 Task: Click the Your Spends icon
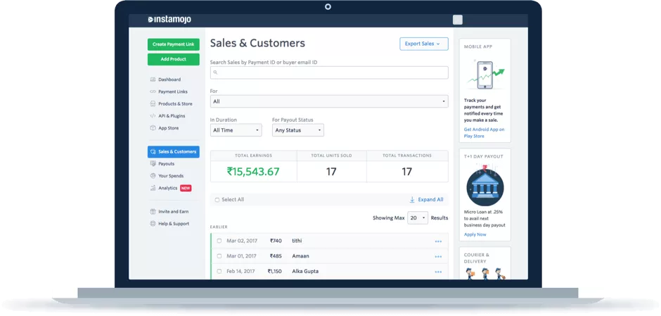[x=153, y=175]
